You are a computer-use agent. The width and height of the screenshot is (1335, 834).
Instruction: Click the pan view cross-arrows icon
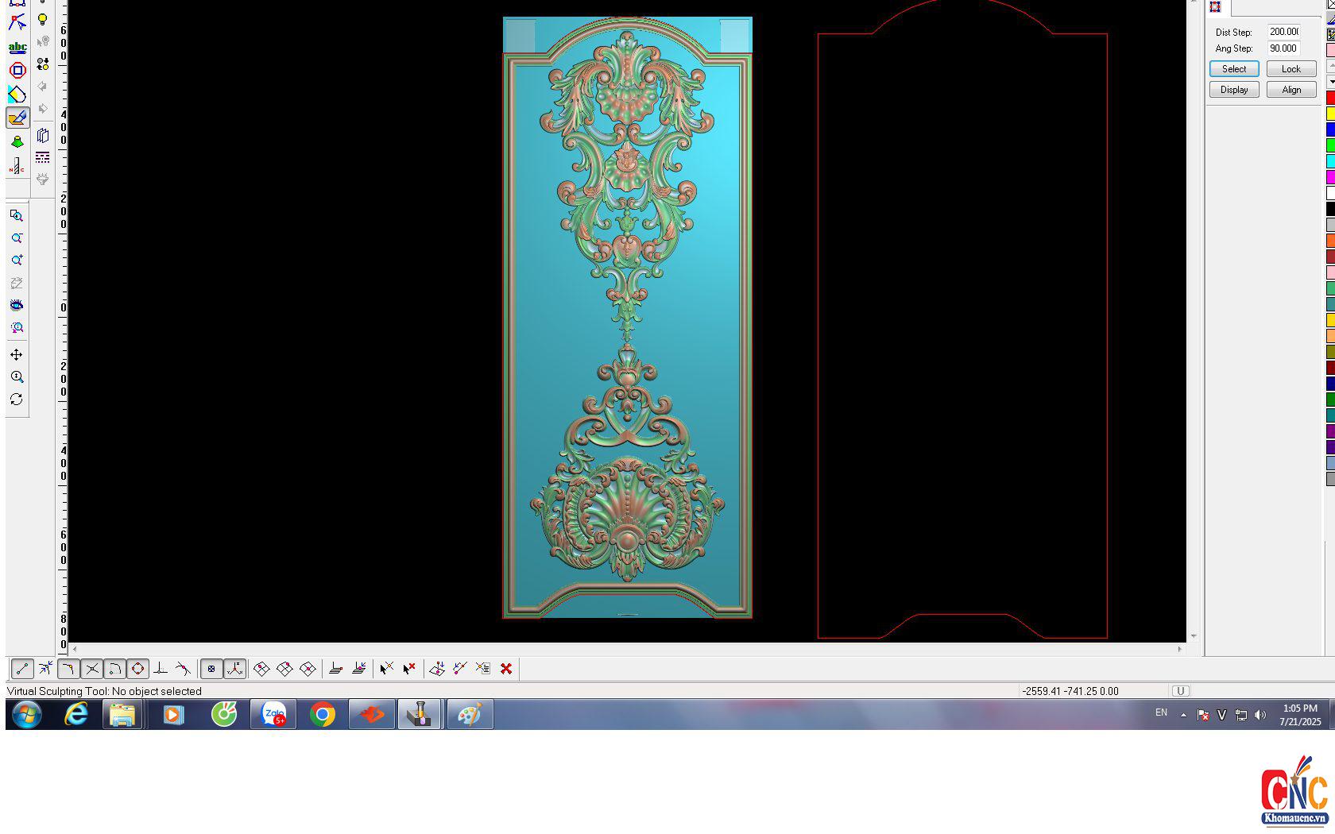pyautogui.click(x=17, y=354)
